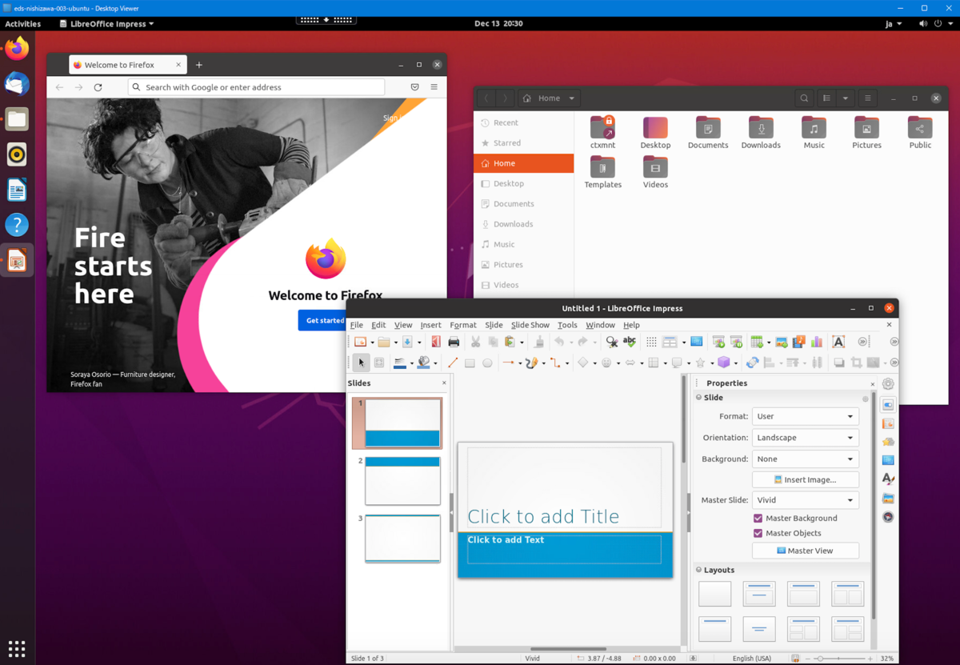Click the Insert Chart icon
This screenshot has width=960, height=665.
pos(817,343)
